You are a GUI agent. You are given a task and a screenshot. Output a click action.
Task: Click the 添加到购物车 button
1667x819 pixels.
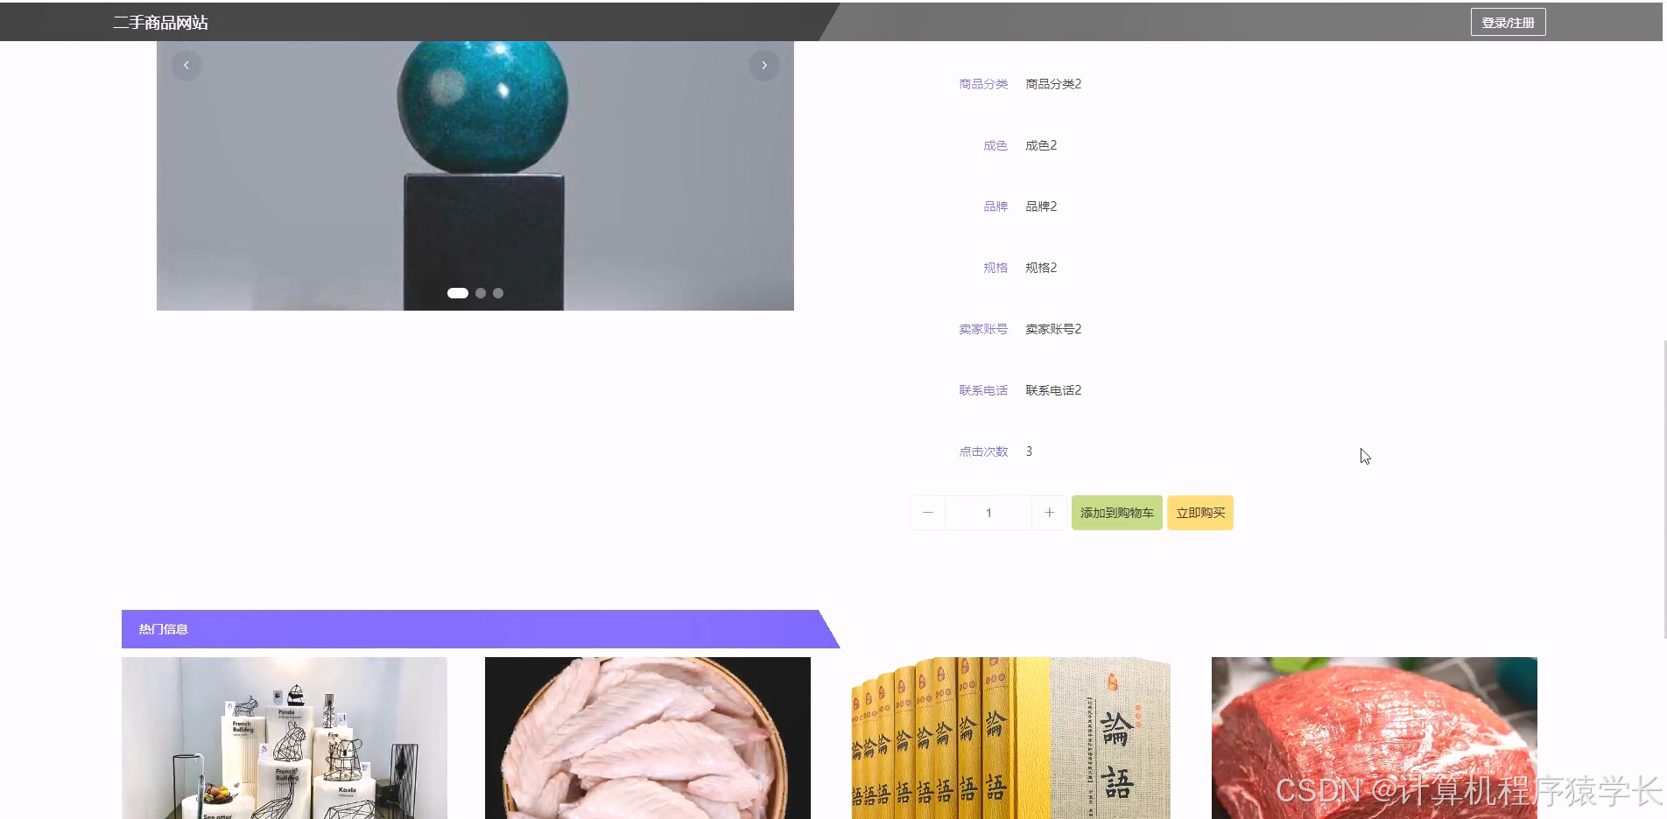click(1116, 513)
